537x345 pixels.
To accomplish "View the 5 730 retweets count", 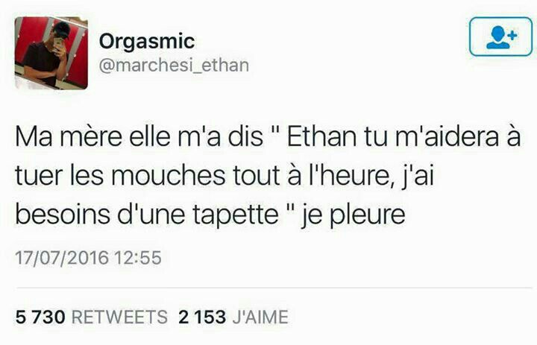I will [x=40, y=317].
